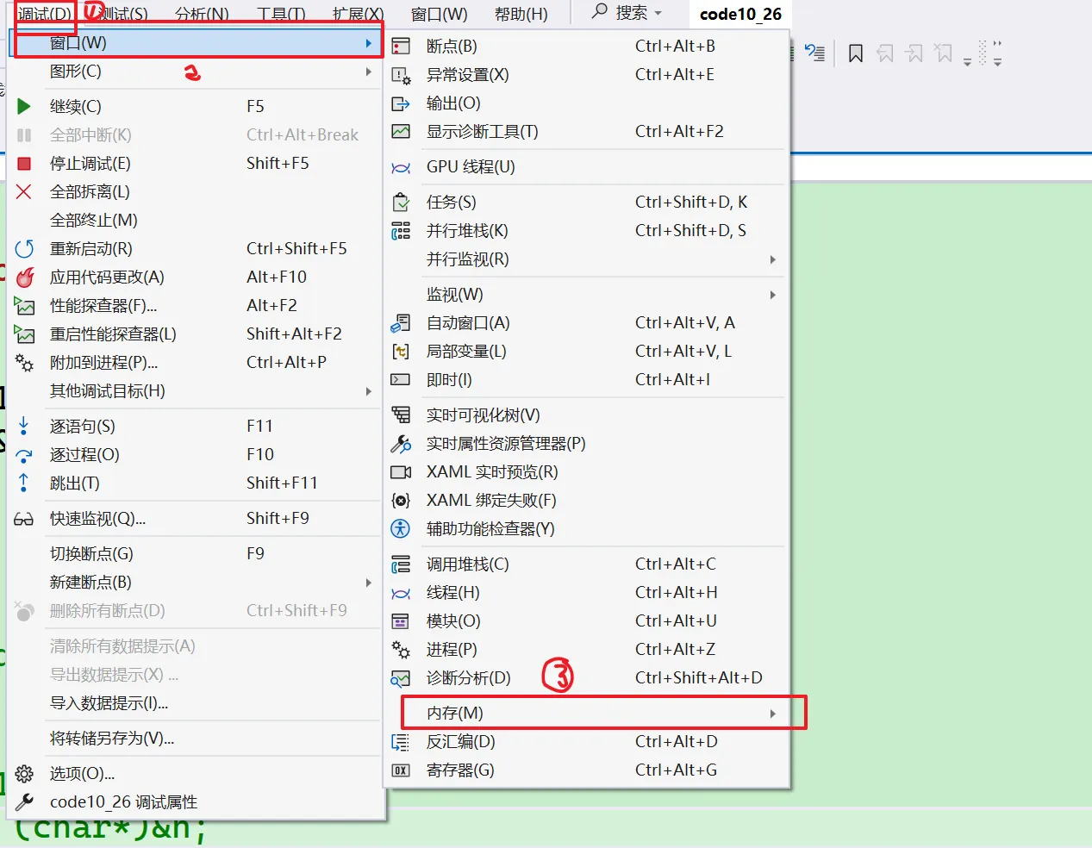The image size is (1092, 848).
Task: Open the 分析(N) menu
Action: click(x=202, y=14)
